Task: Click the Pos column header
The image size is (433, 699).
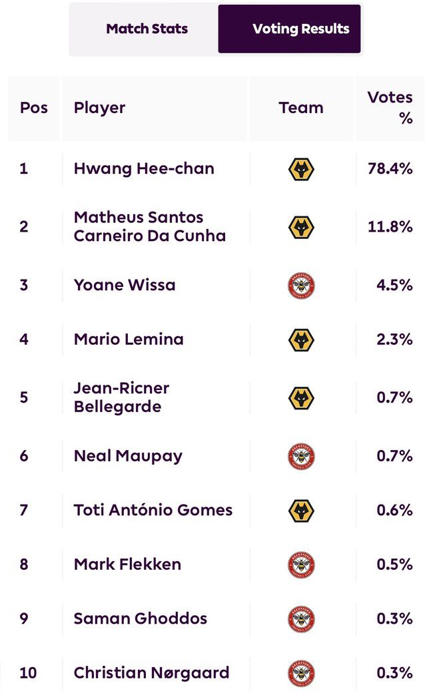Action: [34, 108]
